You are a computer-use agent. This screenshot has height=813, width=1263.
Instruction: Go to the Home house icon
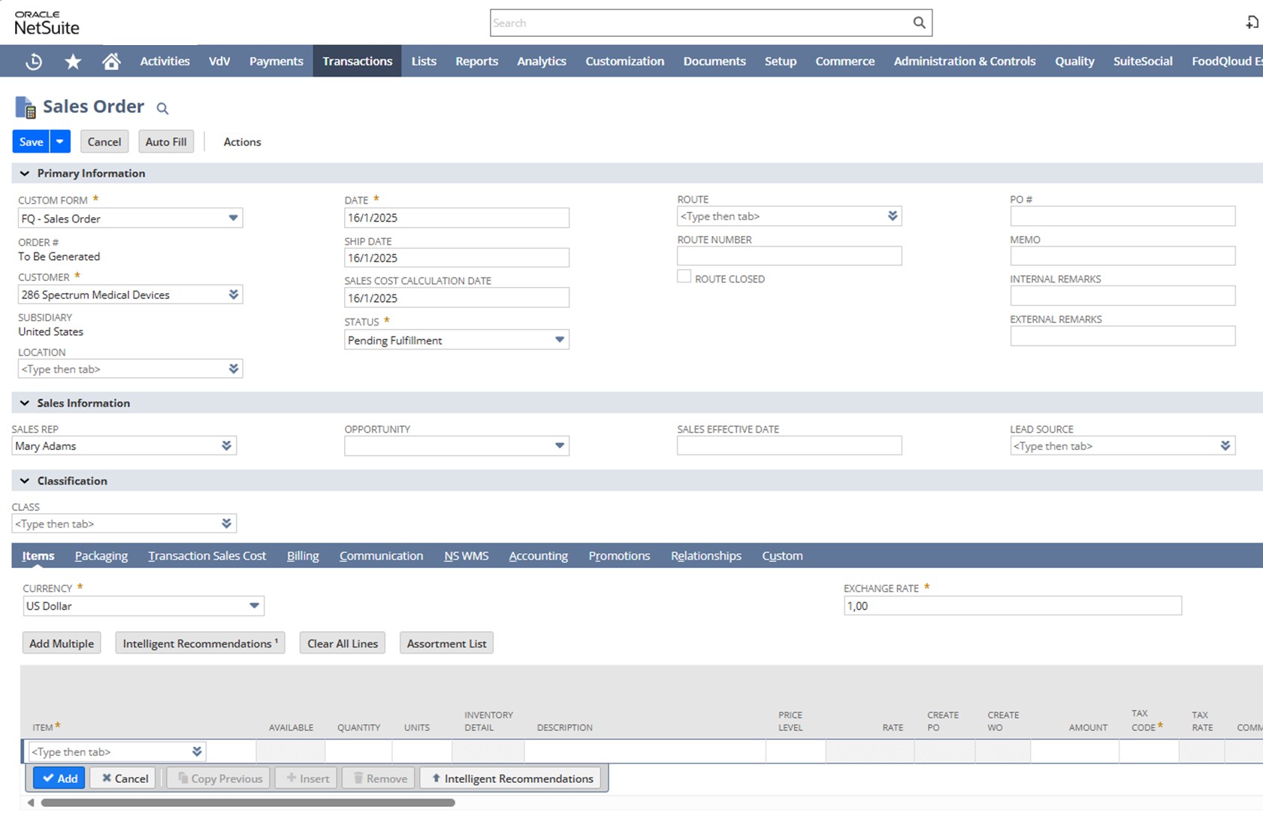click(x=111, y=62)
